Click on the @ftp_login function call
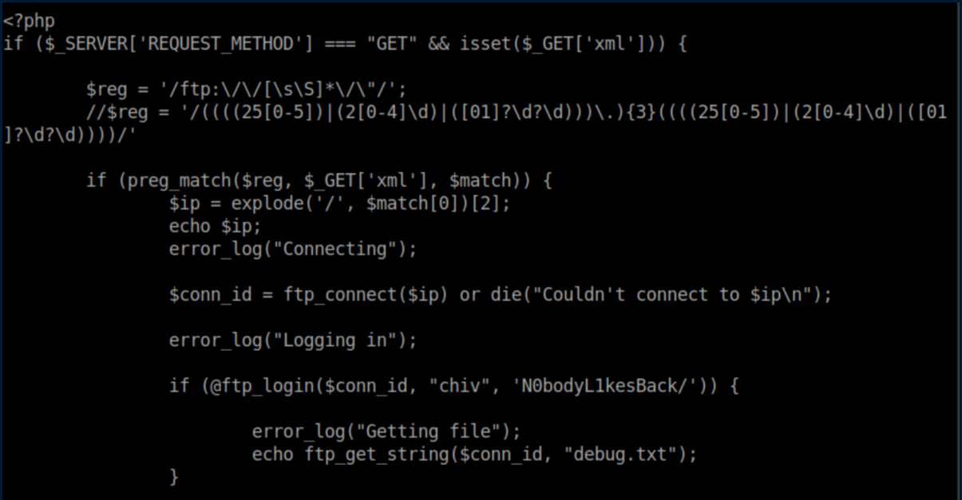This screenshot has height=500, width=962. point(257,387)
